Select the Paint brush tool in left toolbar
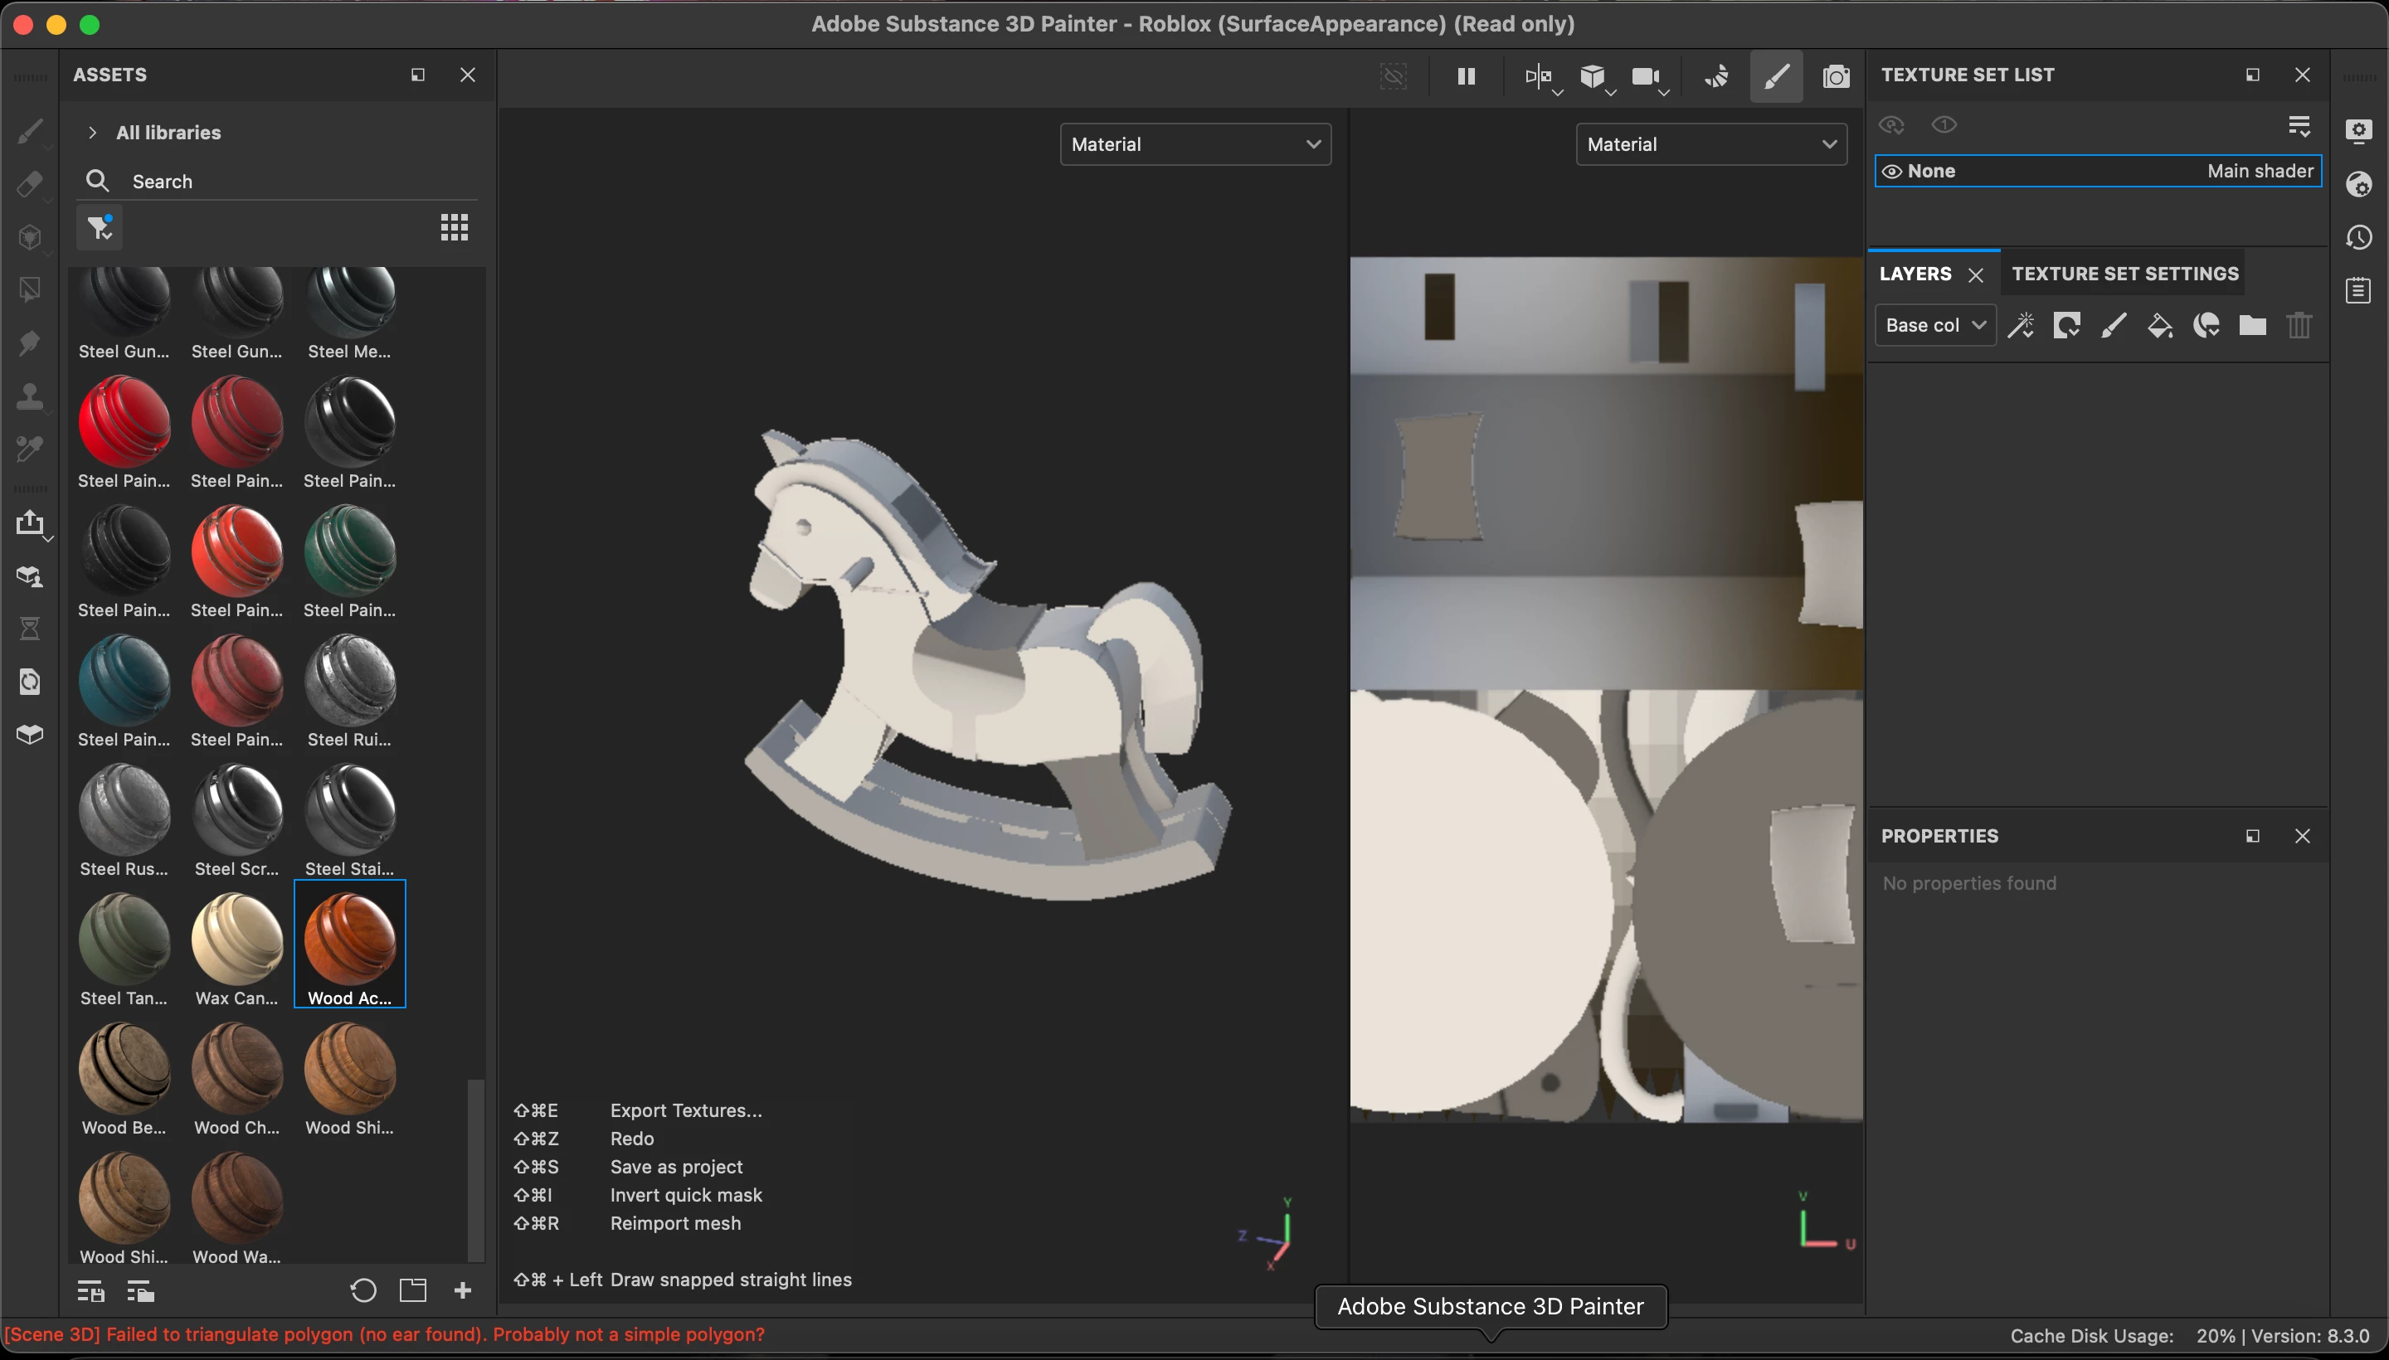The height and width of the screenshot is (1360, 2389). [30, 131]
